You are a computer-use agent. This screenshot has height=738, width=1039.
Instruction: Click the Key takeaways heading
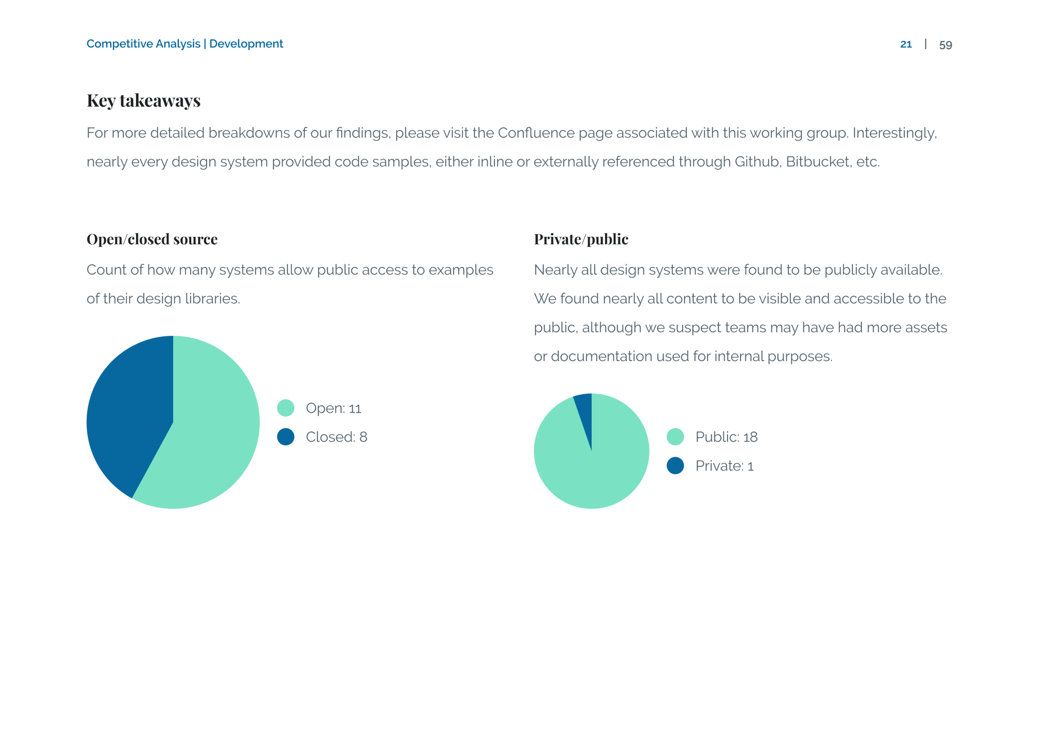pyautogui.click(x=143, y=100)
